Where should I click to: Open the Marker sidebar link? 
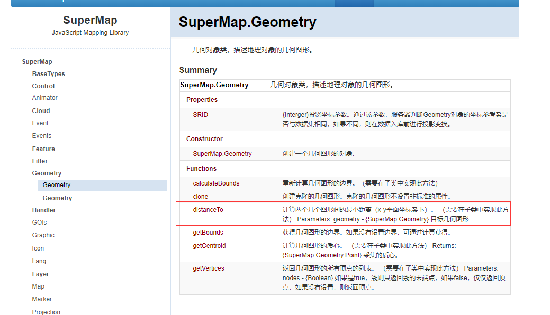(42, 299)
